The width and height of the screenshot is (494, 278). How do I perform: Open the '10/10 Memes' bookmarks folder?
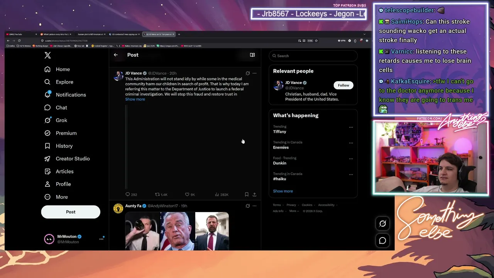(x=23, y=46)
